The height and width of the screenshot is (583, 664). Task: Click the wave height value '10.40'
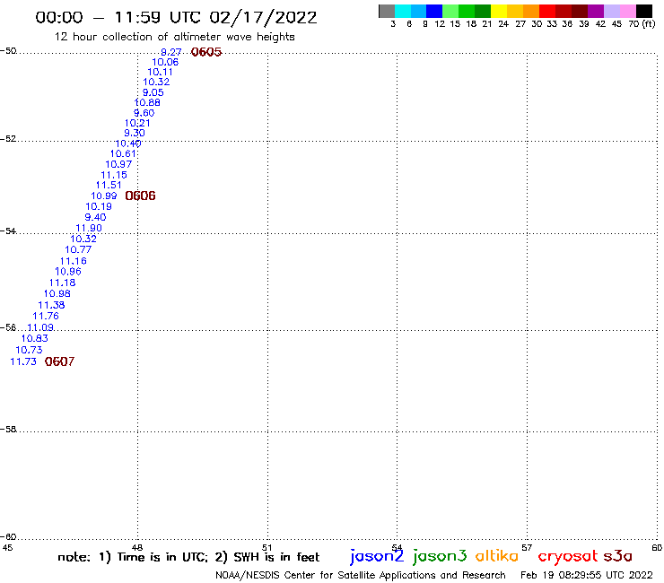point(128,144)
